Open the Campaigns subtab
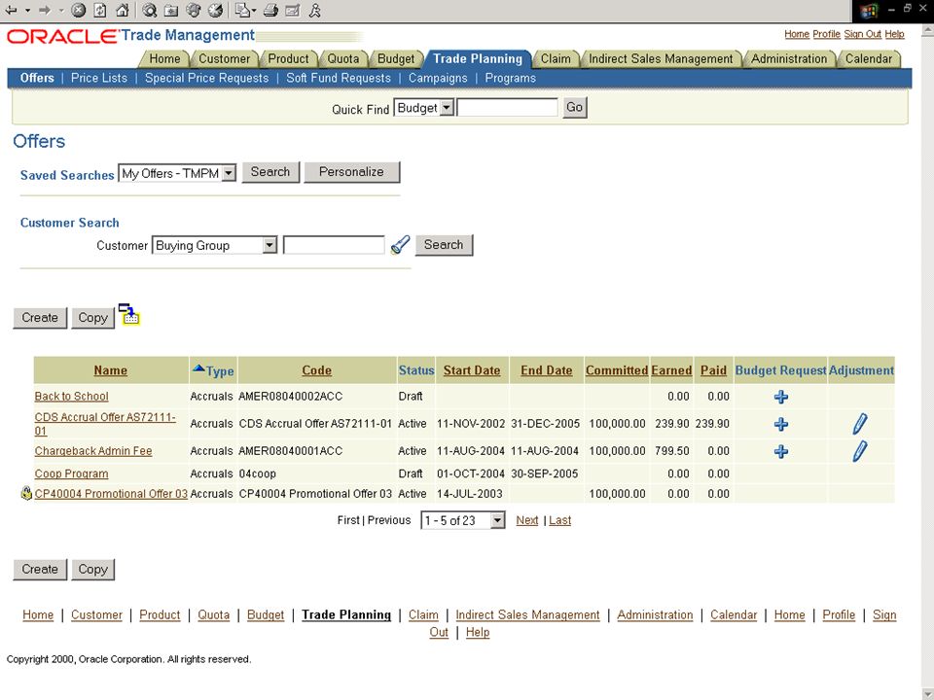934x700 pixels. pos(438,78)
